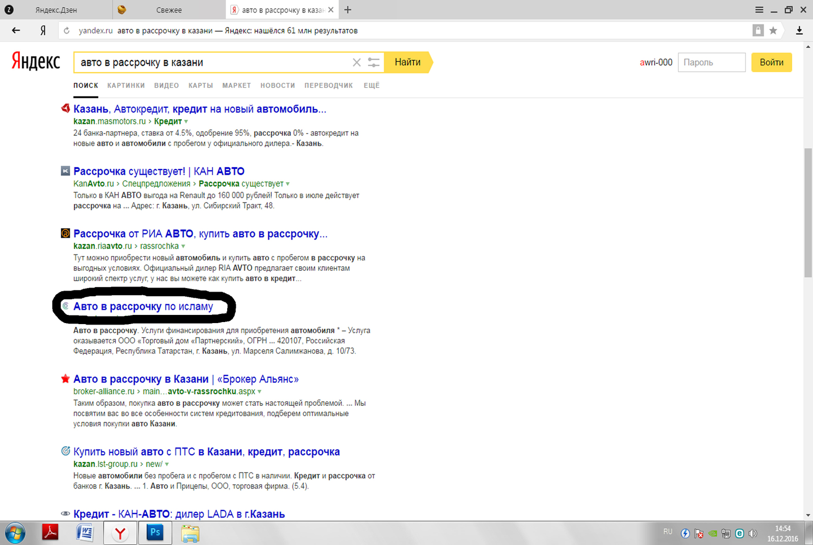Open Photoshop from the taskbar

point(155,533)
